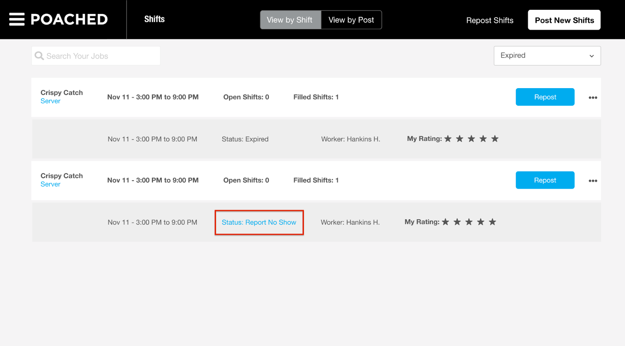Click Status: Report No Show link
The width and height of the screenshot is (625, 346).
click(259, 222)
